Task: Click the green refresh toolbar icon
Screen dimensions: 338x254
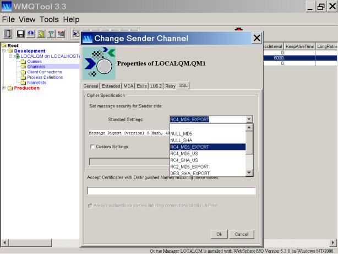Action: click(41, 34)
